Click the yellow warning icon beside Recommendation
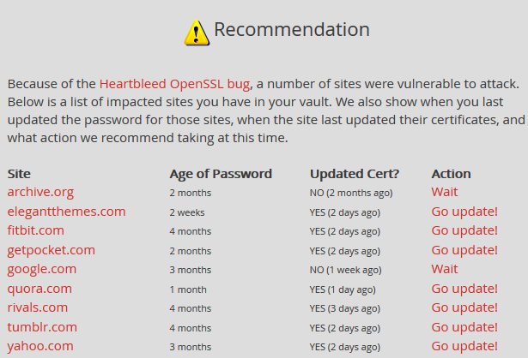528x358 pixels. coord(197,32)
